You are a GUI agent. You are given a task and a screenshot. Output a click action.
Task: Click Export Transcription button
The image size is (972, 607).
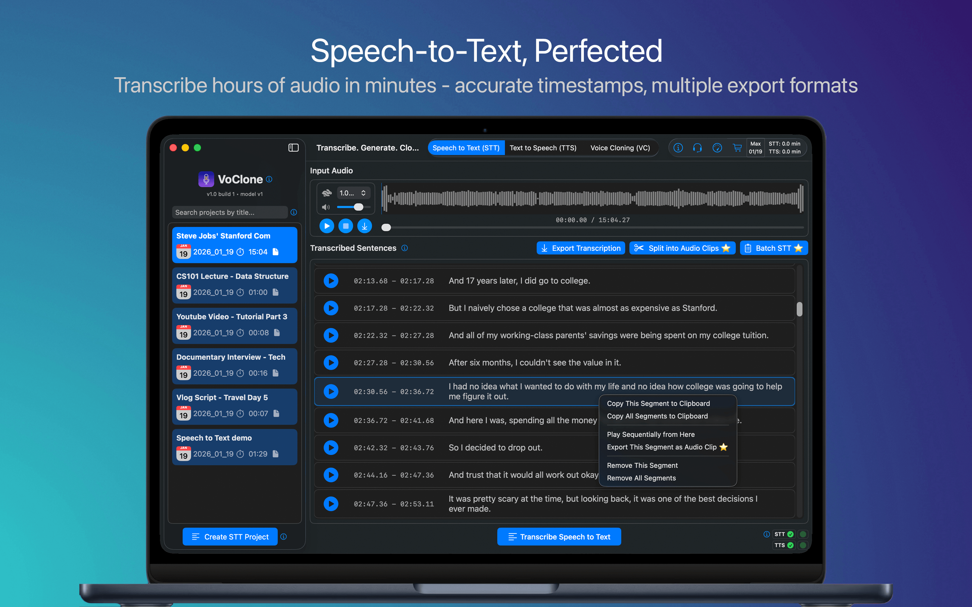(580, 248)
